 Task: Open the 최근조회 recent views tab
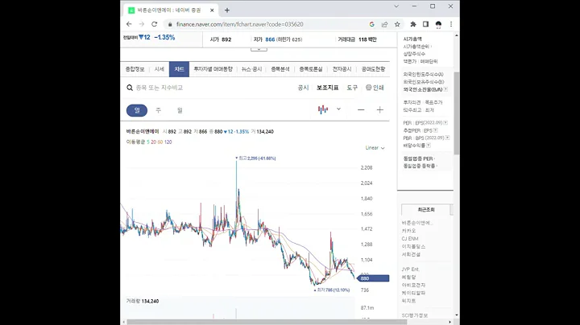[426, 209]
